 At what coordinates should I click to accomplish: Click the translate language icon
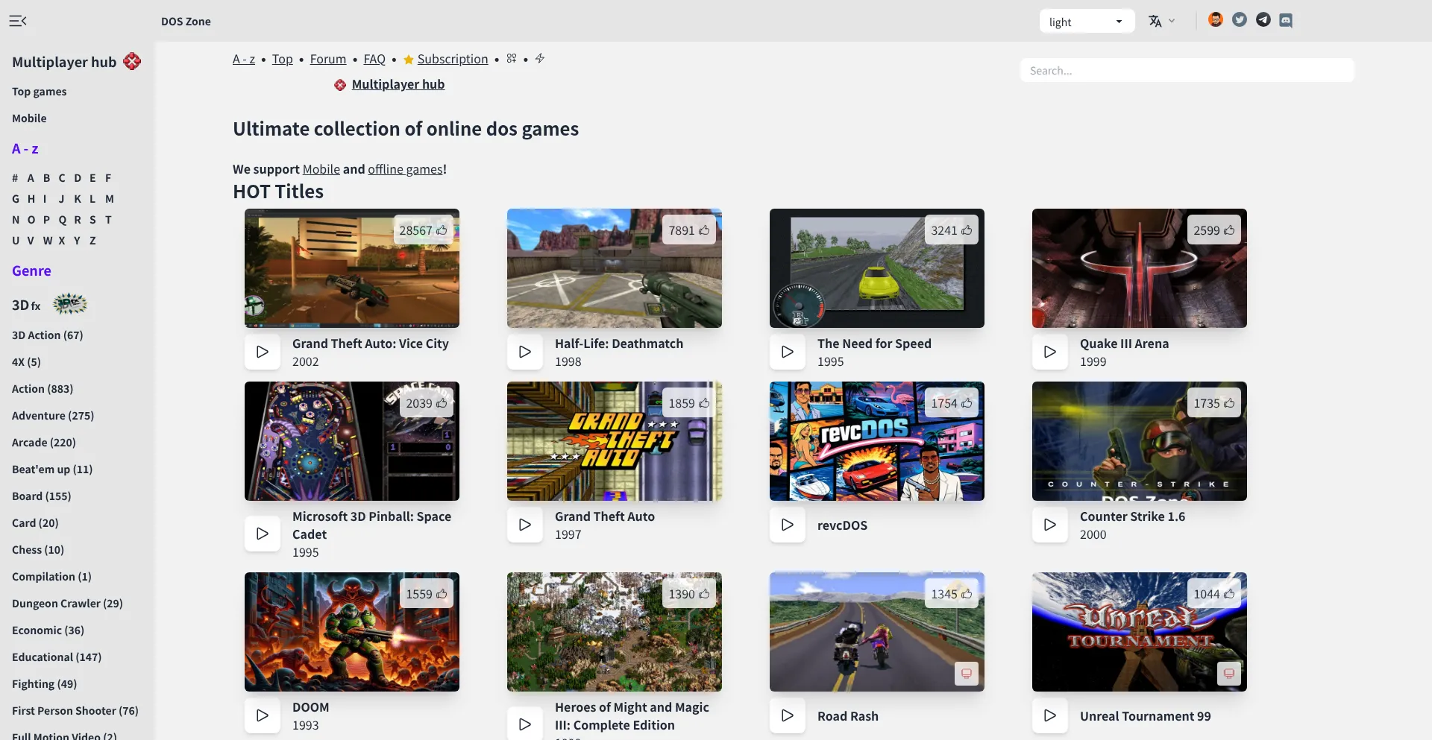click(1155, 21)
